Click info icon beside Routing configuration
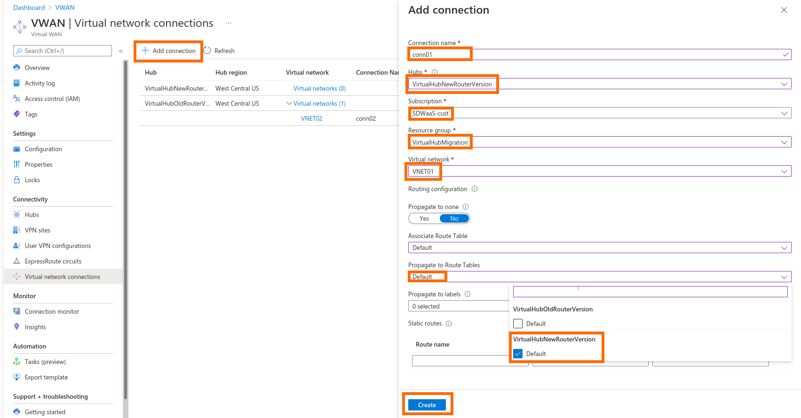The image size is (801, 418). [x=475, y=189]
